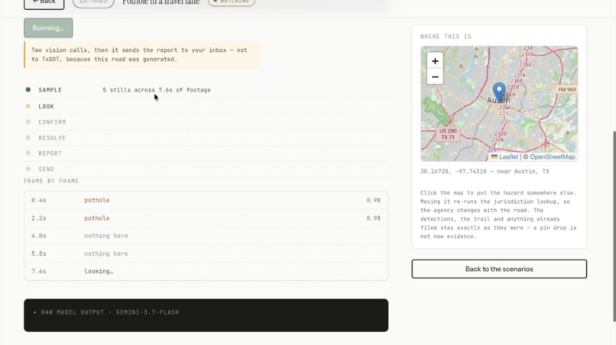Zoom in on the map

point(435,61)
